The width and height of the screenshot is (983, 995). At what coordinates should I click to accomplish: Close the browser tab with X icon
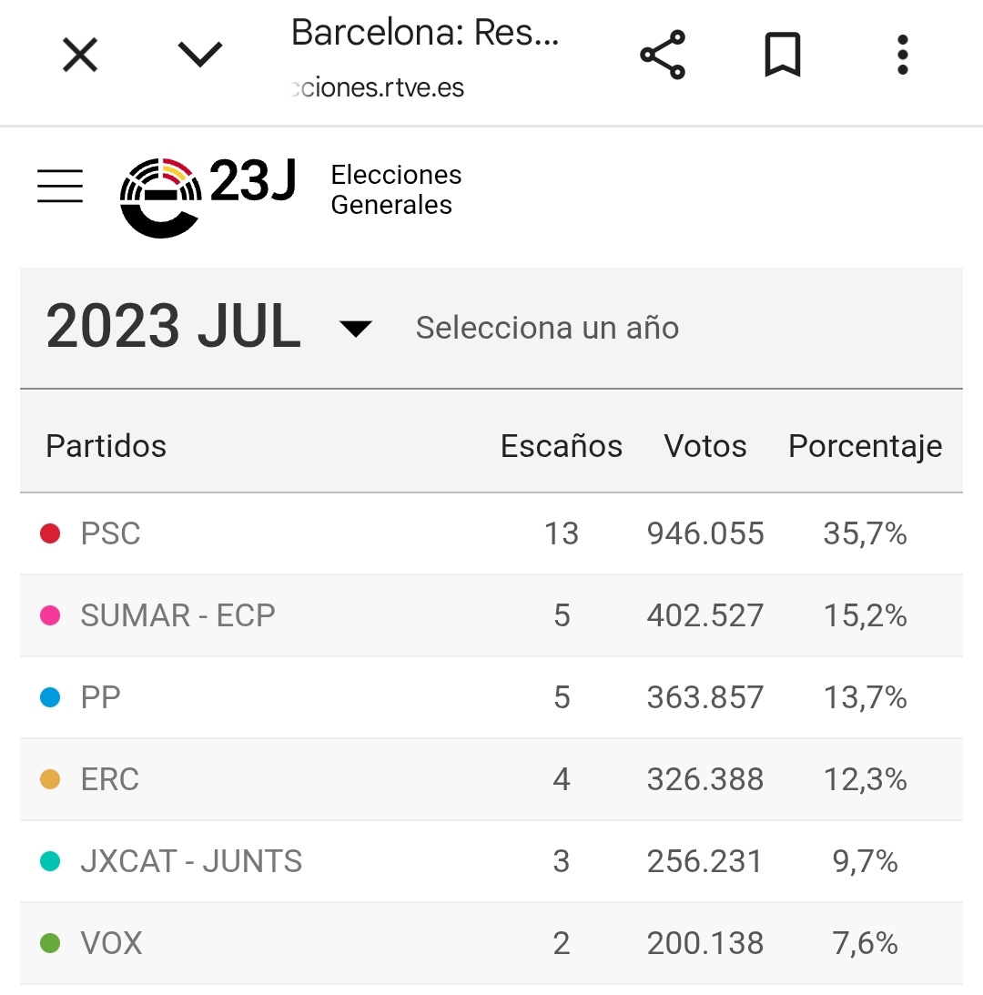point(80,56)
